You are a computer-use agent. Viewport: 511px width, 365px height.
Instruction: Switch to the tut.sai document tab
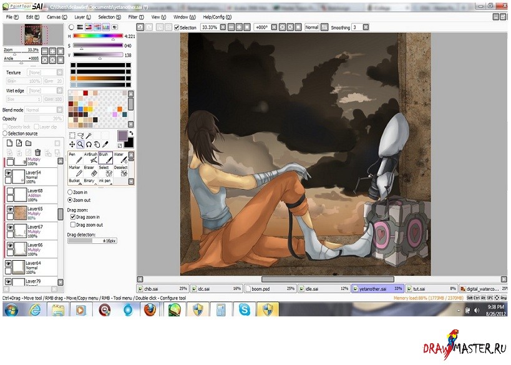432,289
